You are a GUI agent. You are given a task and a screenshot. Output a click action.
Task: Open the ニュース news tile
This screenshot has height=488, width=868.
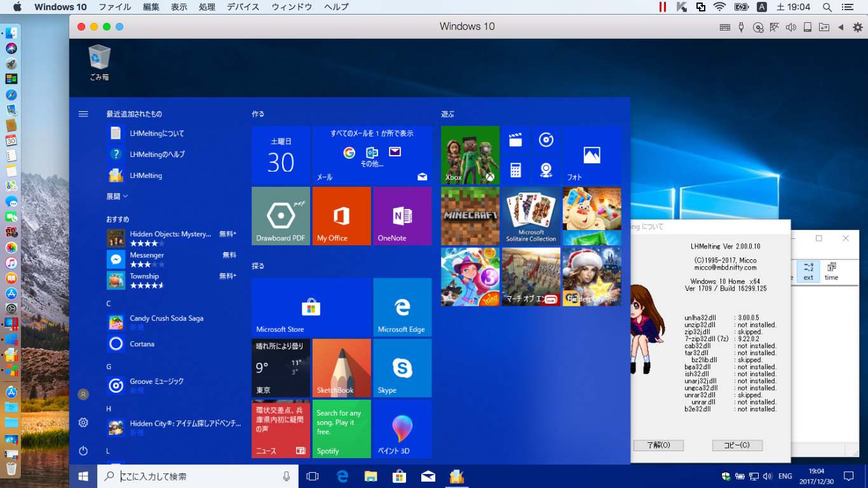281,429
